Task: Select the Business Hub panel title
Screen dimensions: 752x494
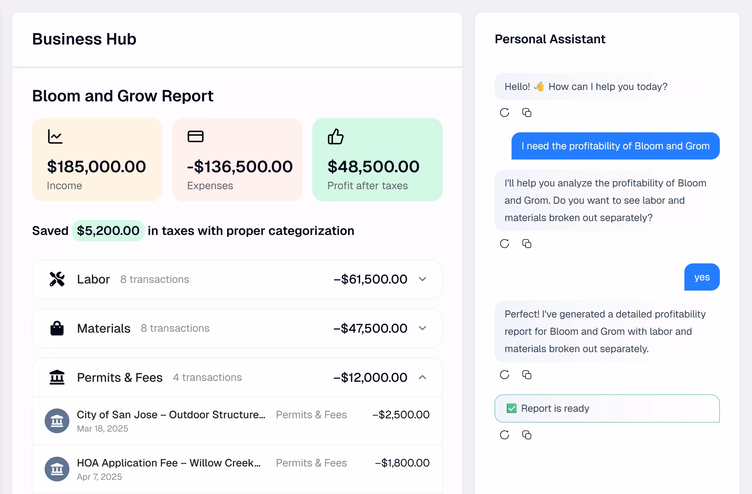Action: pos(84,39)
